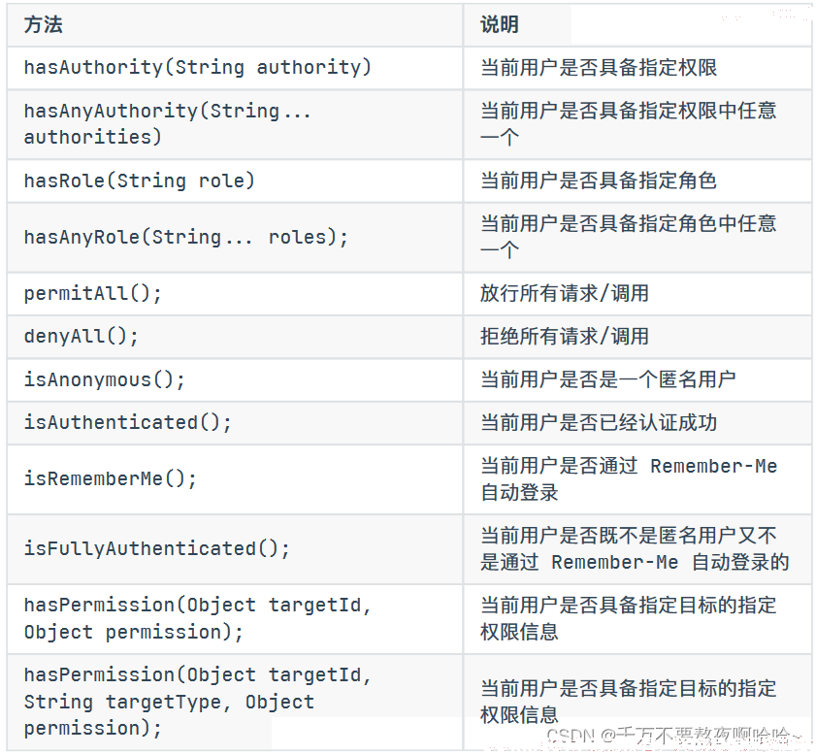The height and width of the screenshot is (755, 816).
Task: Click description 放行所有请求/调用
Action: point(564,293)
